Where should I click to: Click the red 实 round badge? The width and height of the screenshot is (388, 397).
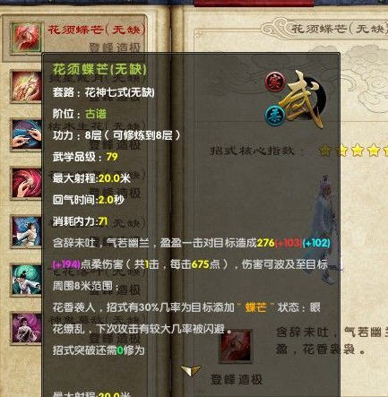275,82
